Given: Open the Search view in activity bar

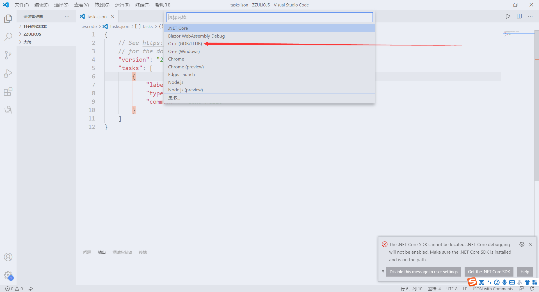Looking at the screenshot, I should click(8, 37).
